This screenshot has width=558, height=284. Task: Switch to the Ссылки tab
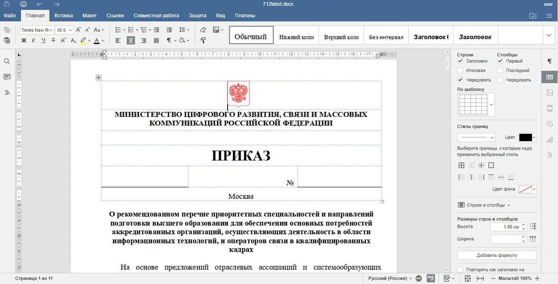(115, 15)
